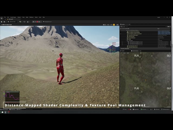
Task: Click the Eject from player icon
Action: coord(39,22)
